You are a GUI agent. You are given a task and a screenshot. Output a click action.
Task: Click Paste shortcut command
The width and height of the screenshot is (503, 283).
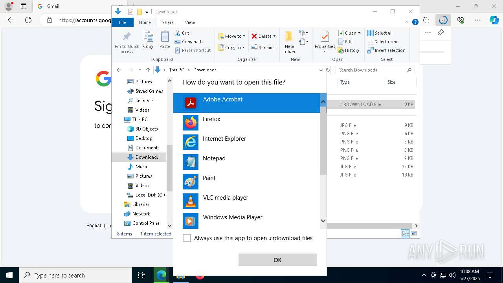click(x=193, y=50)
